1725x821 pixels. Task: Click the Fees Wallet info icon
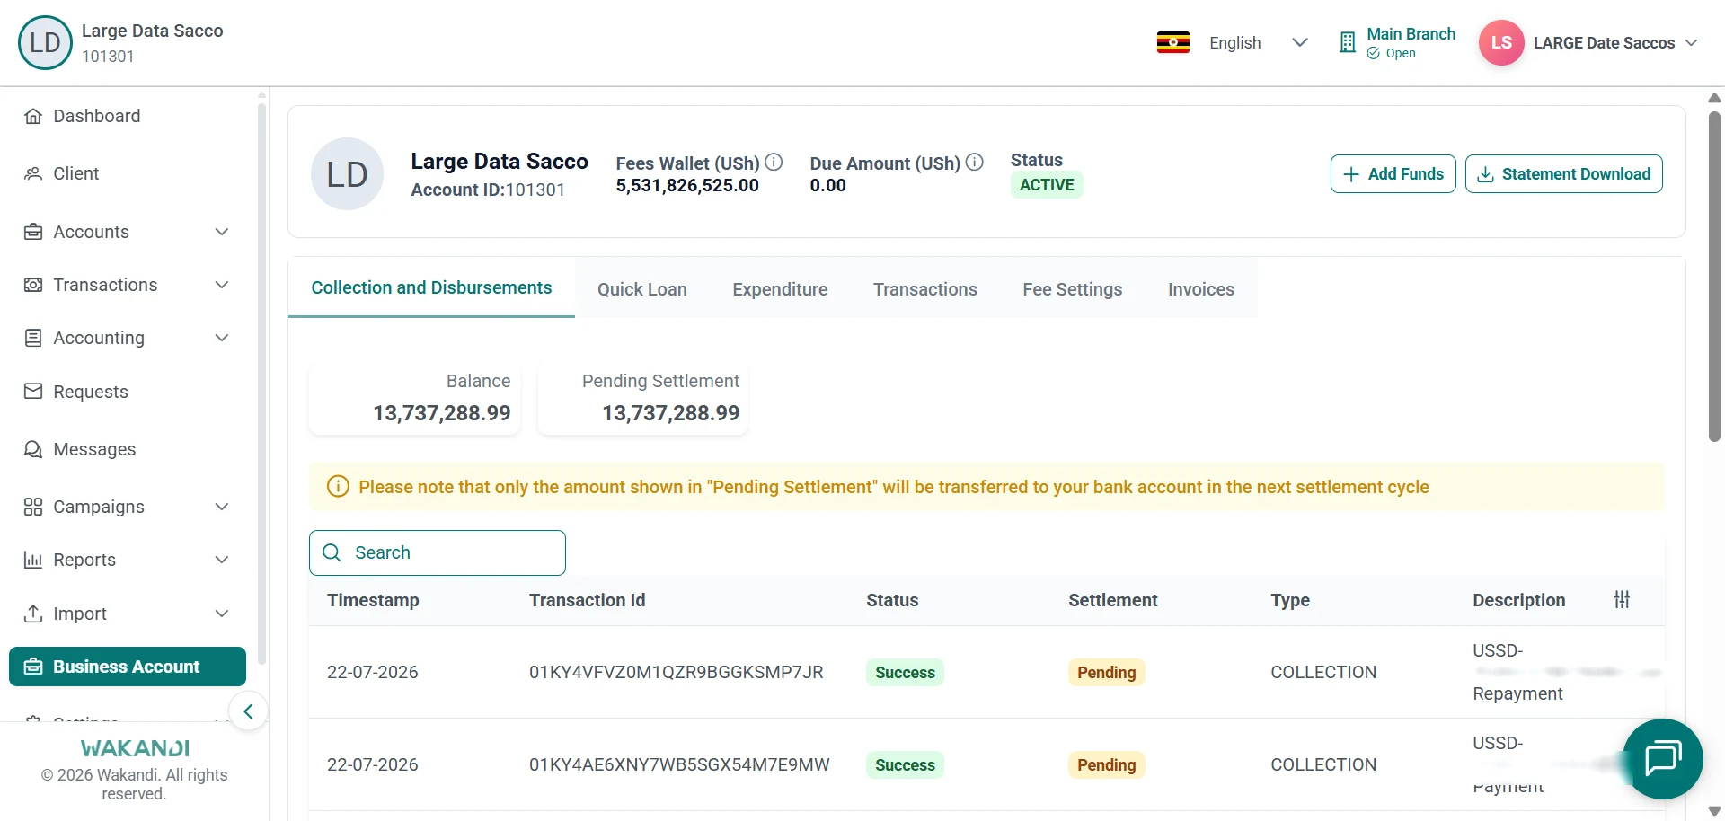[774, 163]
